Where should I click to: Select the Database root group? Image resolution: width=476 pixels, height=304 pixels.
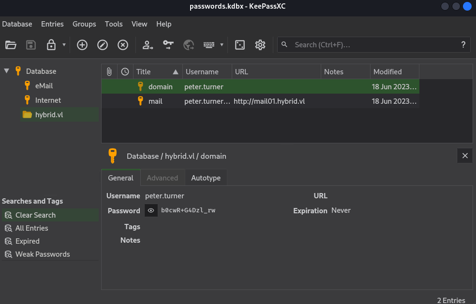pos(41,71)
